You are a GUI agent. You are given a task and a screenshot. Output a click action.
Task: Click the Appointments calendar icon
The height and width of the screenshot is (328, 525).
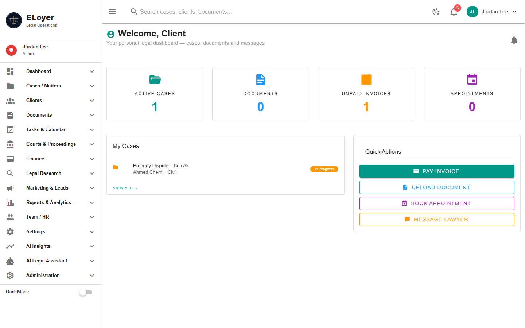[472, 79]
